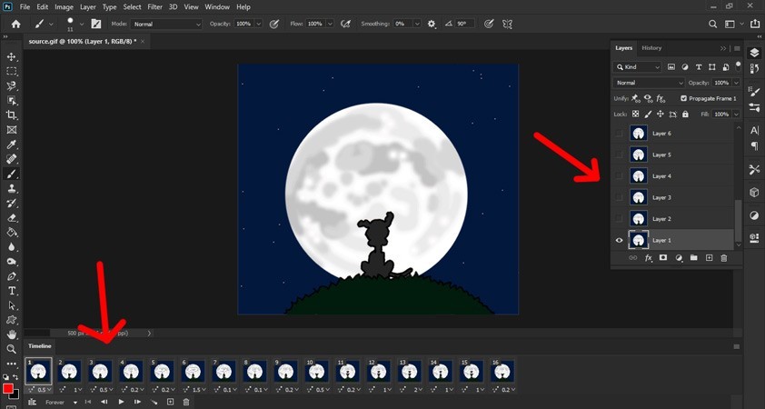Duplicate selected frame in Timeline

(170, 402)
